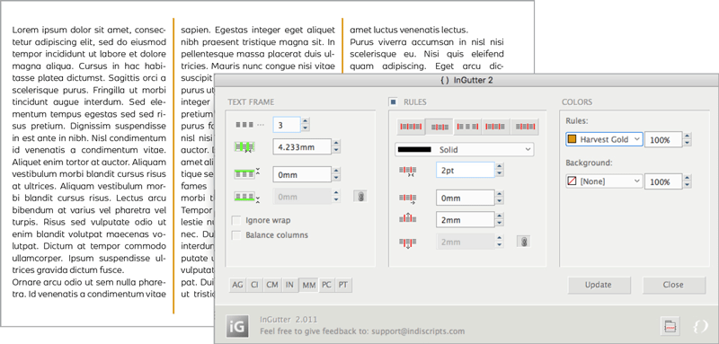Increase the 2pt rule weight stepper
719x344 pixels.
tap(500, 166)
